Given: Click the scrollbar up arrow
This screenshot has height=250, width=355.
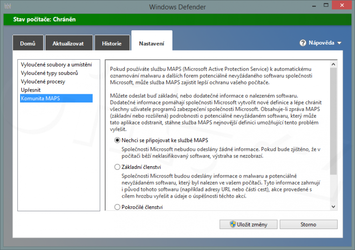Looking at the screenshot, I should pos(333,64).
